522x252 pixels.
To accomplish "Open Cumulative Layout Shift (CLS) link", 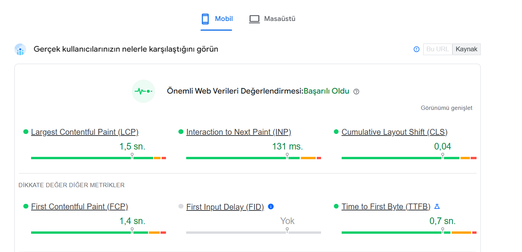I will pos(395,132).
